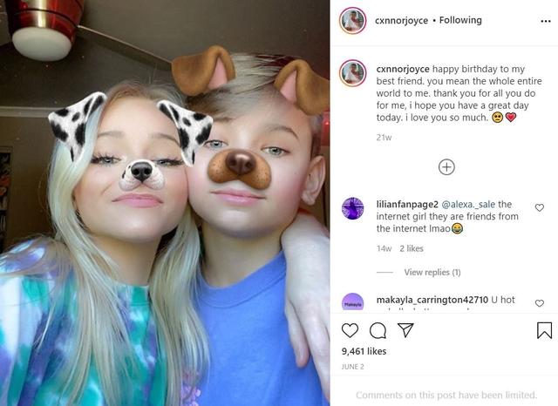Click the post photo with dog filters
Viewport: 558px width, 406px height.
pyautogui.click(x=165, y=203)
